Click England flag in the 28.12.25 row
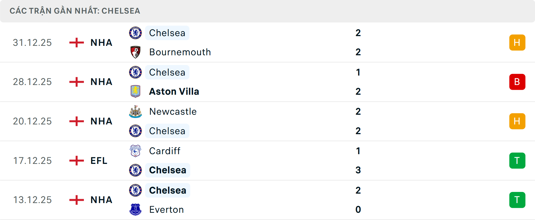 coord(77,82)
